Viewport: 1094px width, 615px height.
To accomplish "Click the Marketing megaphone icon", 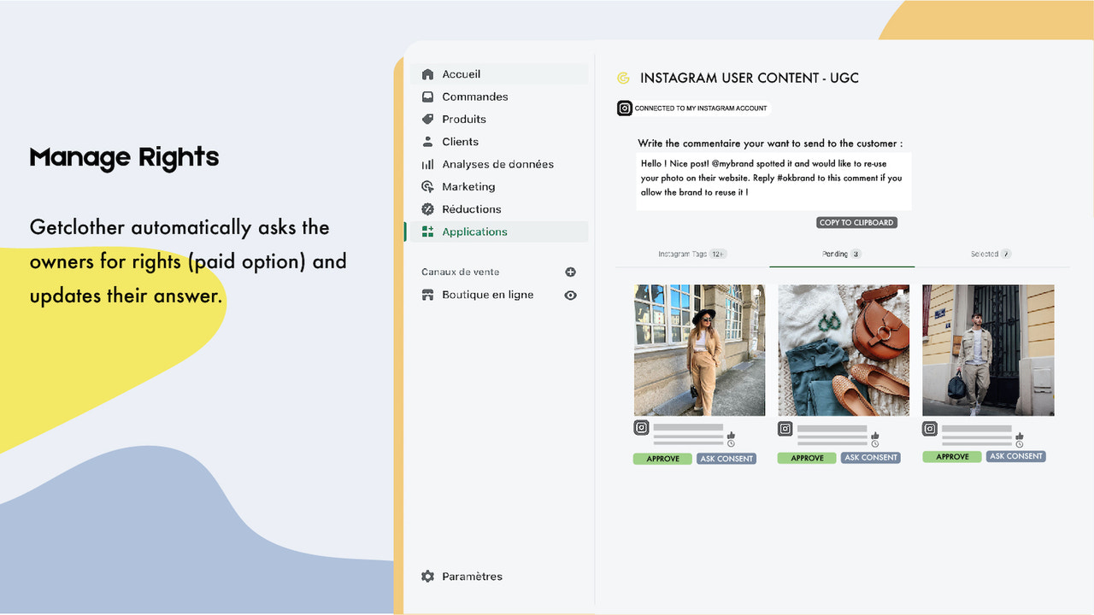I will 427,186.
